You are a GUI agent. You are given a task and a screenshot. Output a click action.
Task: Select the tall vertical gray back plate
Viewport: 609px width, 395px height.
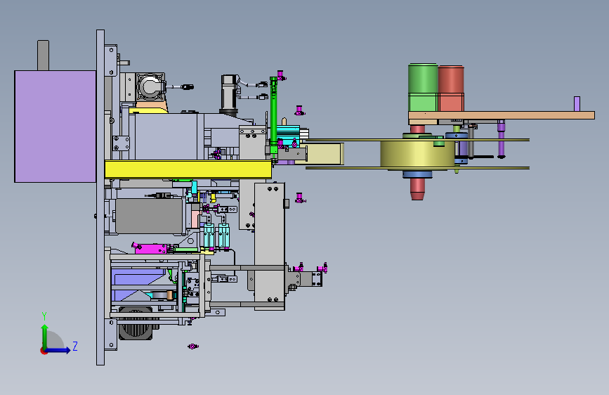coord(100,197)
